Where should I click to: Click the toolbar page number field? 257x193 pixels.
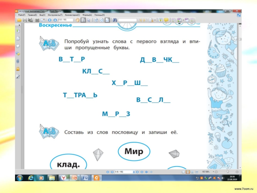click(x=66, y=20)
